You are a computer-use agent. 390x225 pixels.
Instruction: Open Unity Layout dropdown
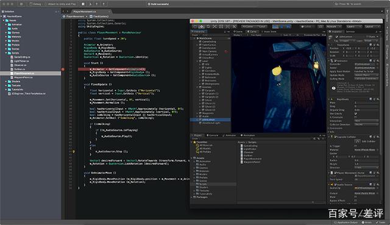[372, 26]
